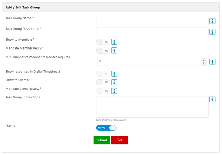Enable the Mandate Member Reply switch

click(103, 51)
